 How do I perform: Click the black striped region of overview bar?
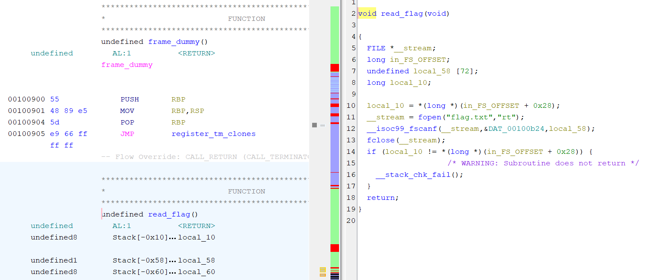[334, 277]
